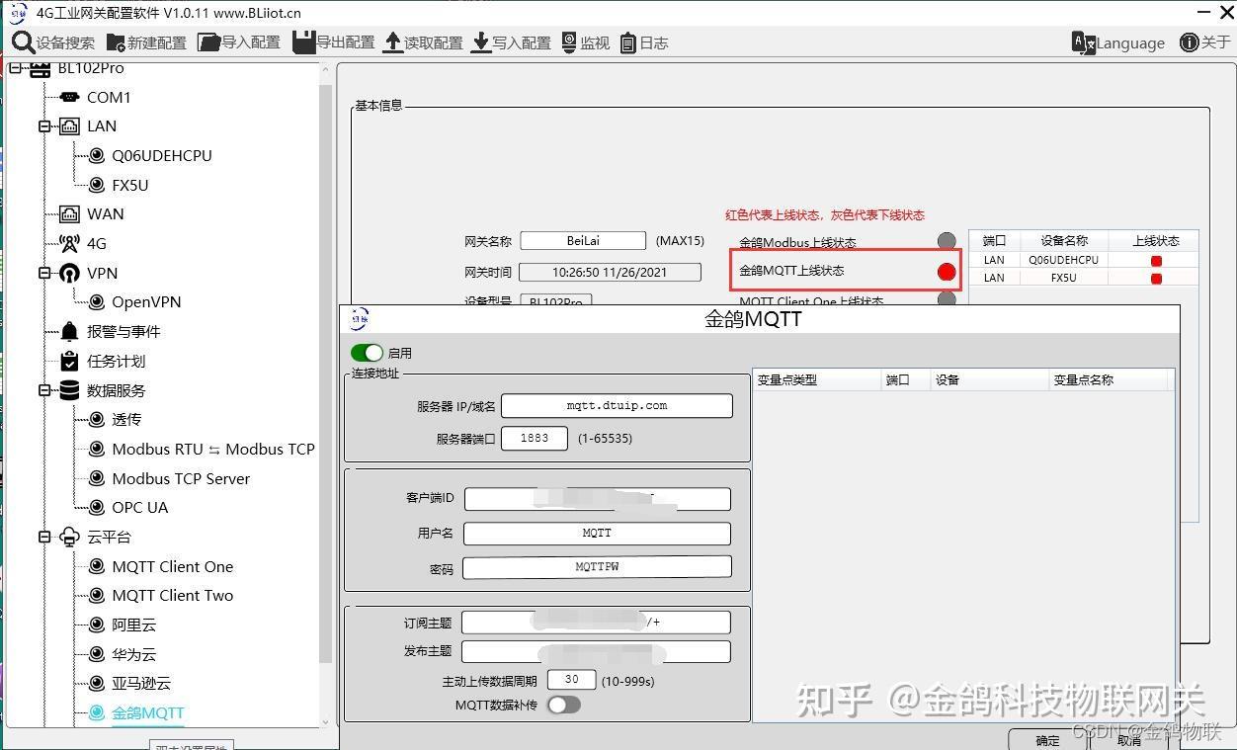Toggle the 金鸽MQTT上线状态 status indicator
This screenshot has width=1237, height=750.
click(946, 270)
